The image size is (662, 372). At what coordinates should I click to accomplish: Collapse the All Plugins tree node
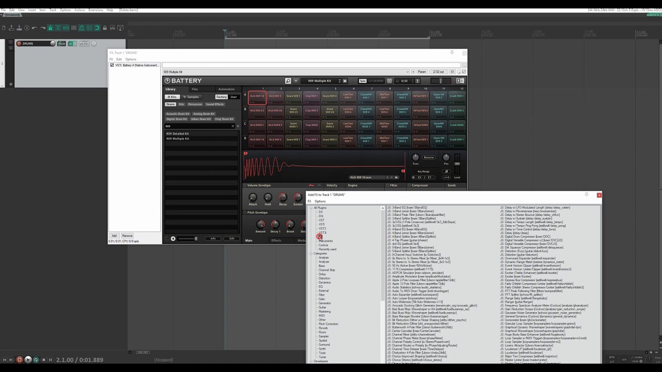[311, 208]
